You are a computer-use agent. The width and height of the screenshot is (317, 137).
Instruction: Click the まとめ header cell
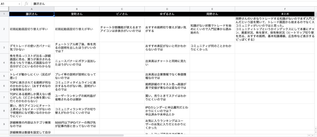(275, 14)
